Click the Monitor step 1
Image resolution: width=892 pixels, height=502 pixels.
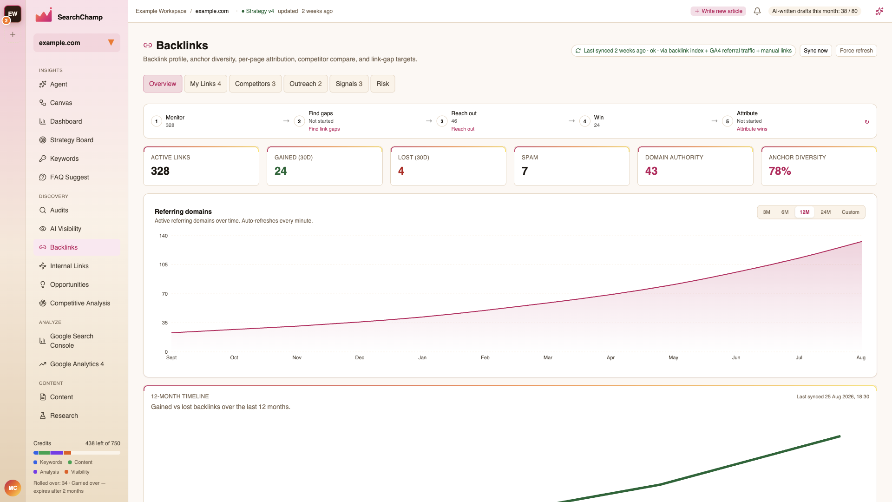coord(168,121)
